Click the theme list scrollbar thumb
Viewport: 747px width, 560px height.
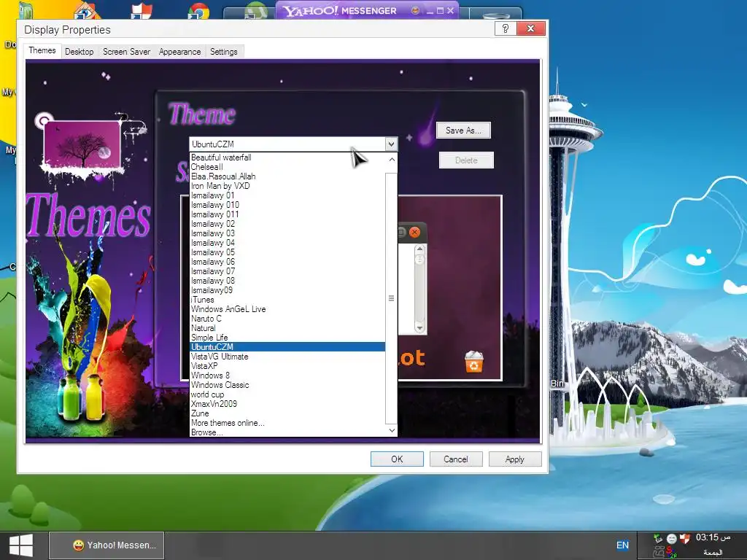[391, 298]
